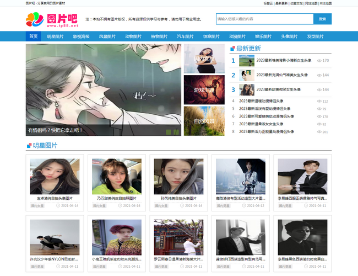The height and width of the screenshot is (276, 358).
Task: Open the 首页 navigation tab
Action: [34, 36]
